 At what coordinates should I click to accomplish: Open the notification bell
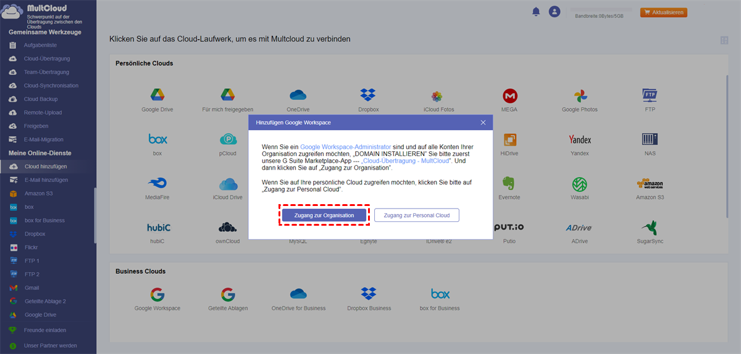pos(536,12)
